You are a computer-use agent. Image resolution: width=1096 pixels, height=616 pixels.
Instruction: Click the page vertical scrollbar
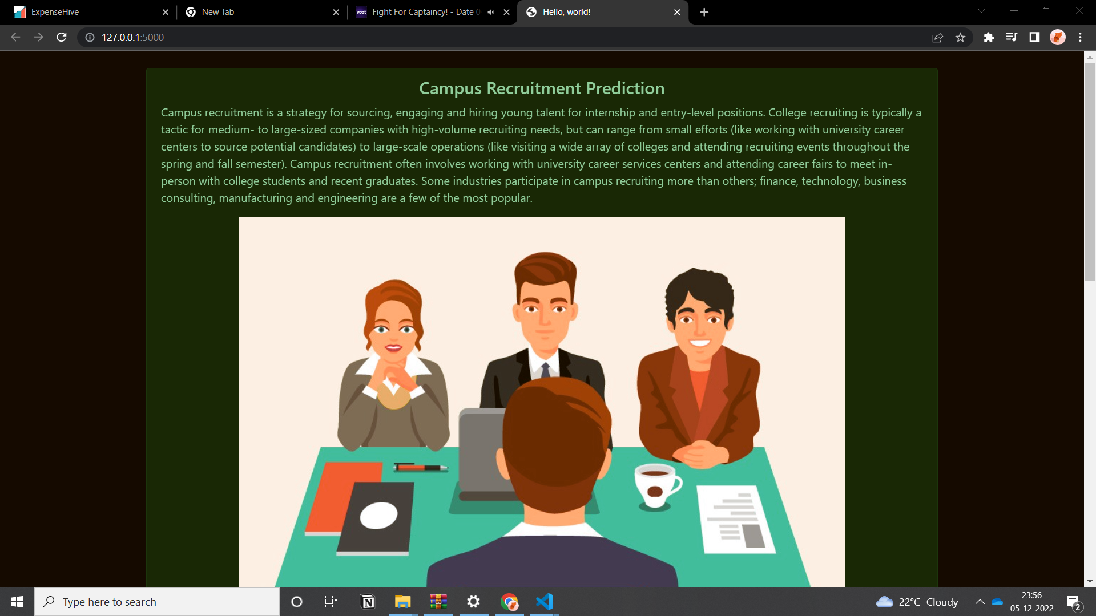coord(1090,171)
